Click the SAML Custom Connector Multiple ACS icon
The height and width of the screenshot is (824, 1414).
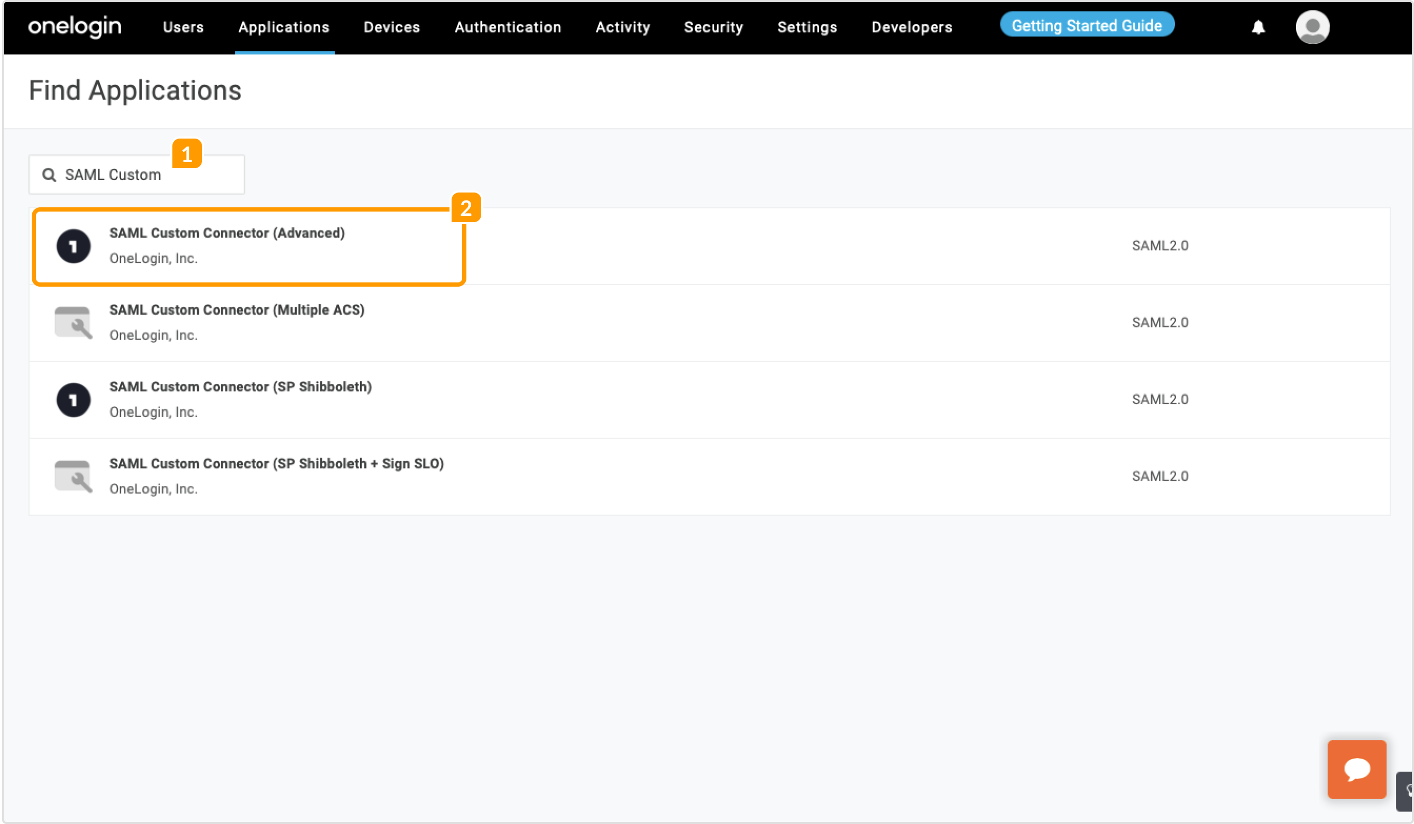click(74, 322)
